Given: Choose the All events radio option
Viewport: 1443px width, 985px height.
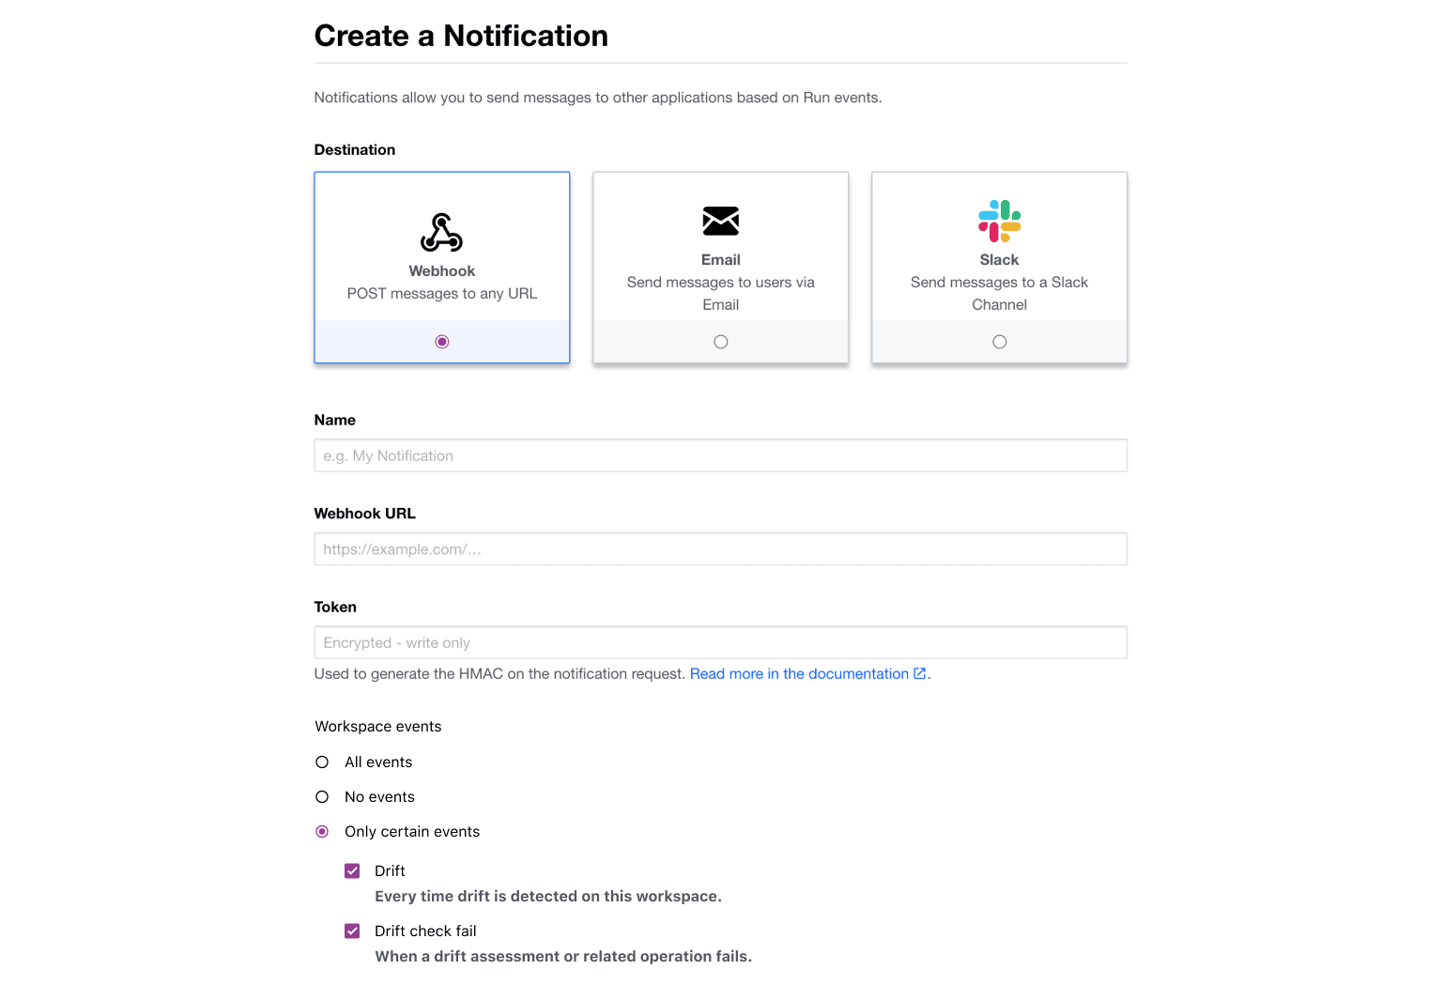Looking at the screenshot, I should 322,762.
